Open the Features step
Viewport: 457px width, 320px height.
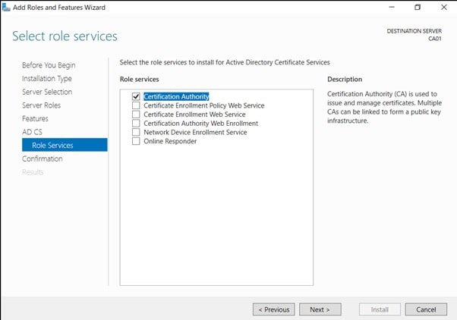(35, 119)
